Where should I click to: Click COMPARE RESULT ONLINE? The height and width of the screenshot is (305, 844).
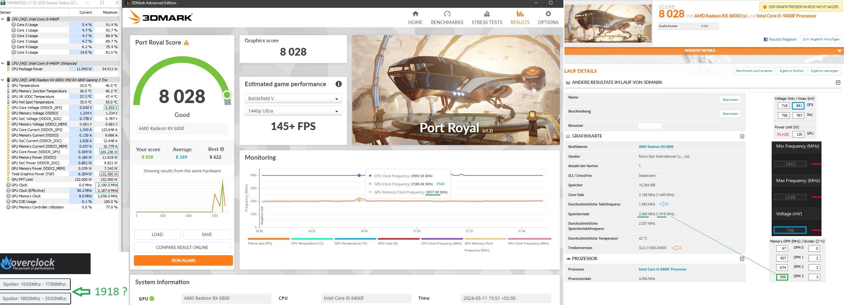182,247
